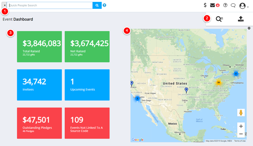Open Events Not Linked To A Source Code tile
253x146 pixels.
point(87,123)
